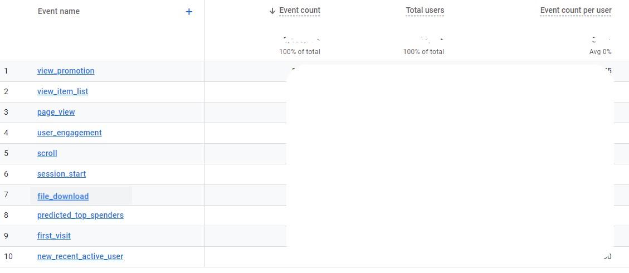Click the Event count per user header
The width and height of the screenshot is (629, 273).
[x=576, y=10]
